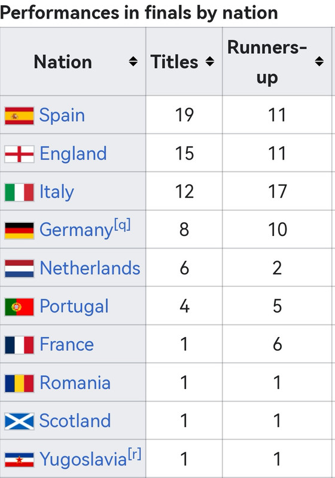Click the Portugal flag icon
The image size is (335, 478).
click(x=19, y=307)
